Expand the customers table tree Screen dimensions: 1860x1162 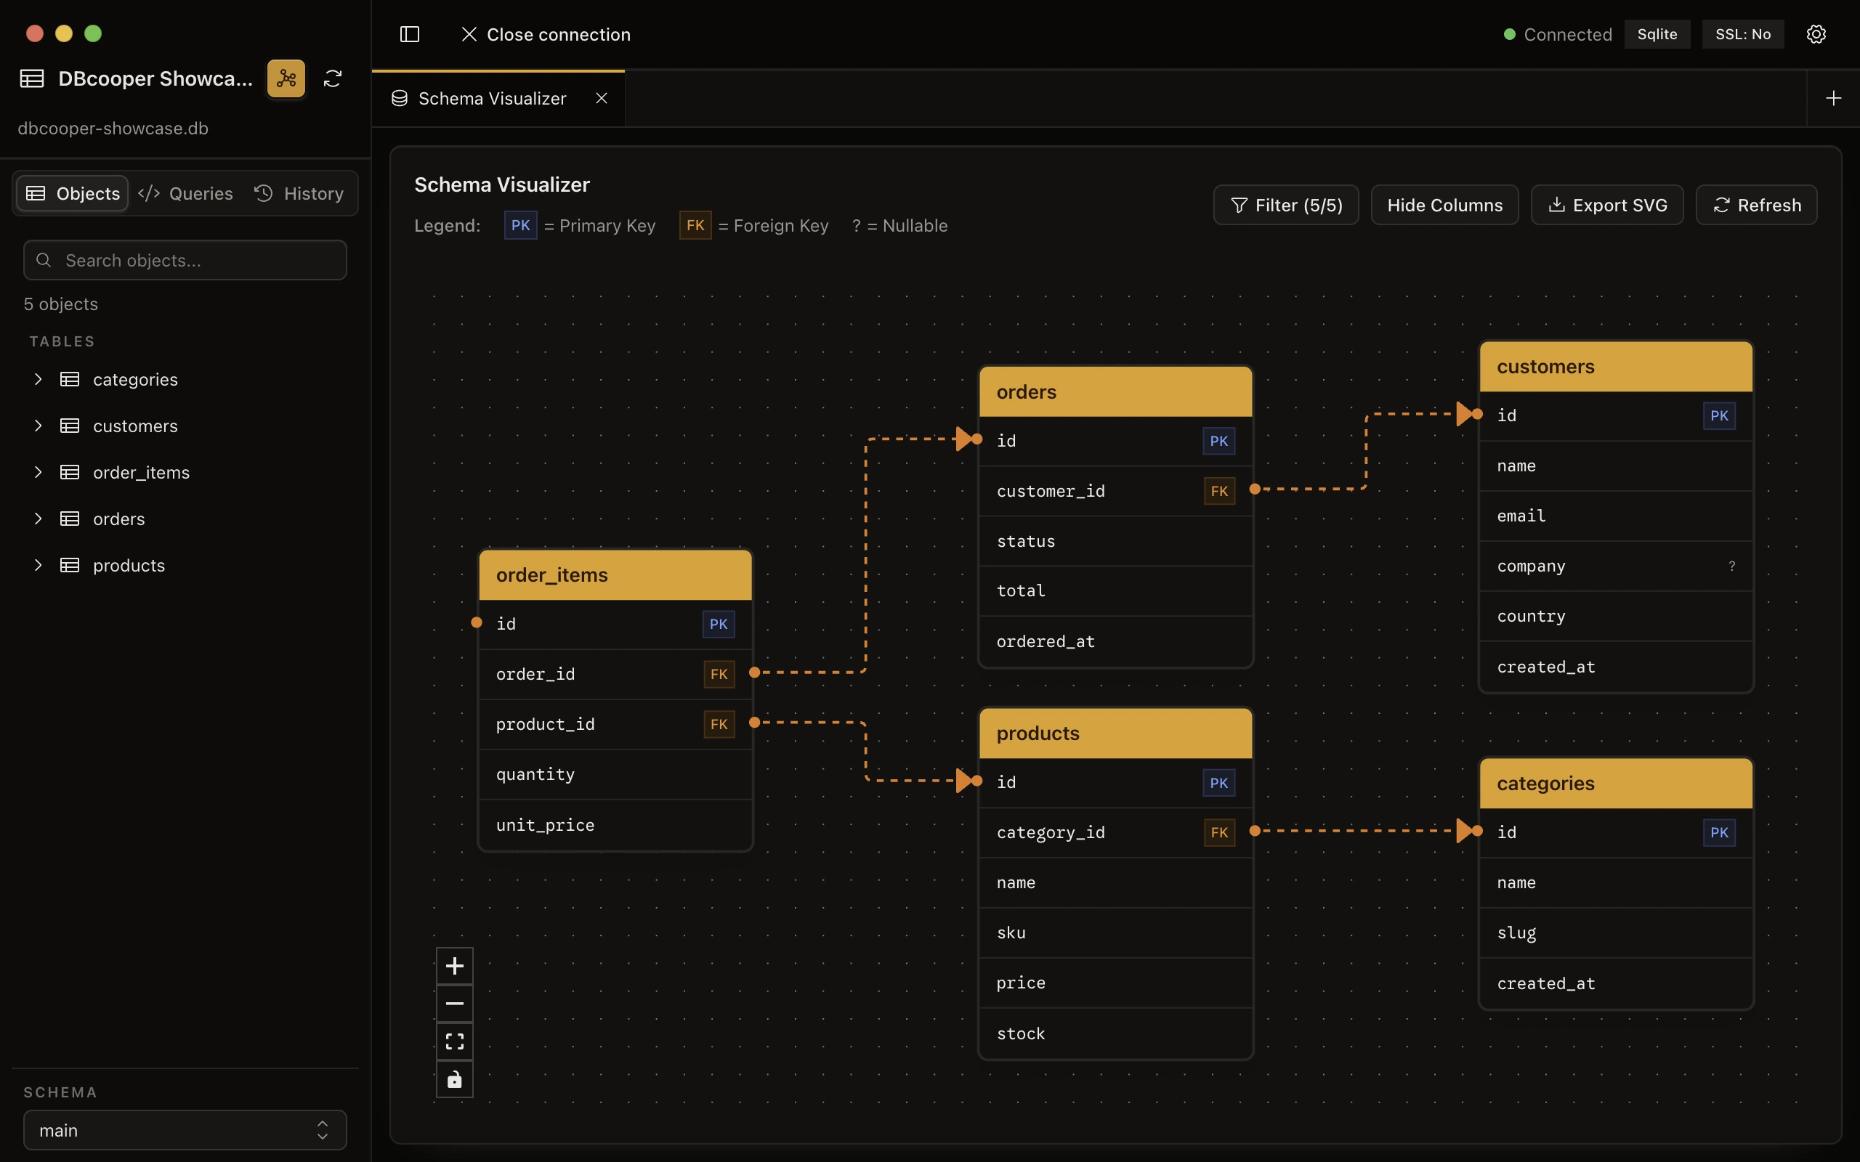click(x=38, y=426)
